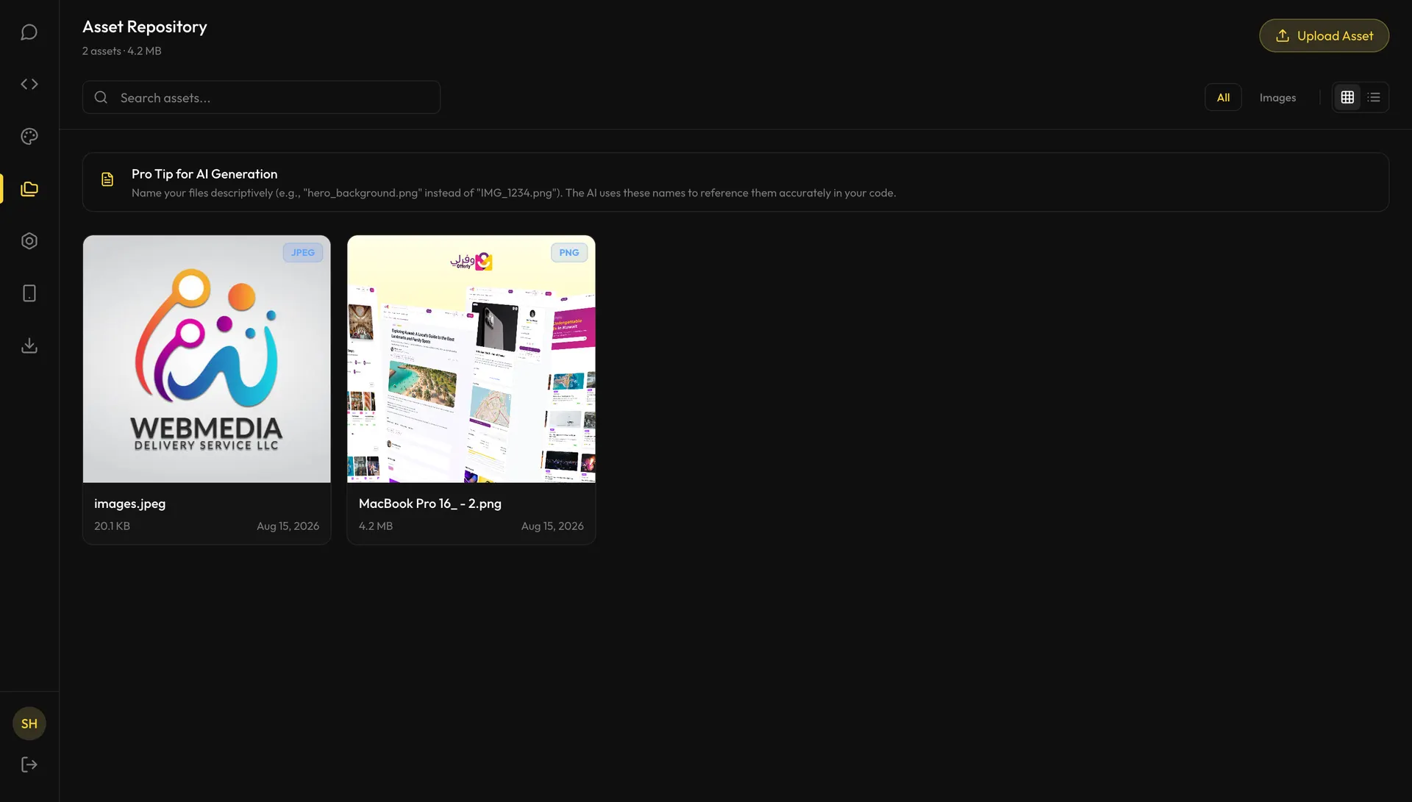
Task: Open the WEBMEDIA logo thumbnail
Action: pos(207,359)
